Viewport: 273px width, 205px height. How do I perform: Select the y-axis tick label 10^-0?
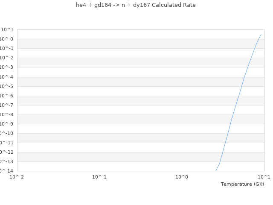(7, 39)
